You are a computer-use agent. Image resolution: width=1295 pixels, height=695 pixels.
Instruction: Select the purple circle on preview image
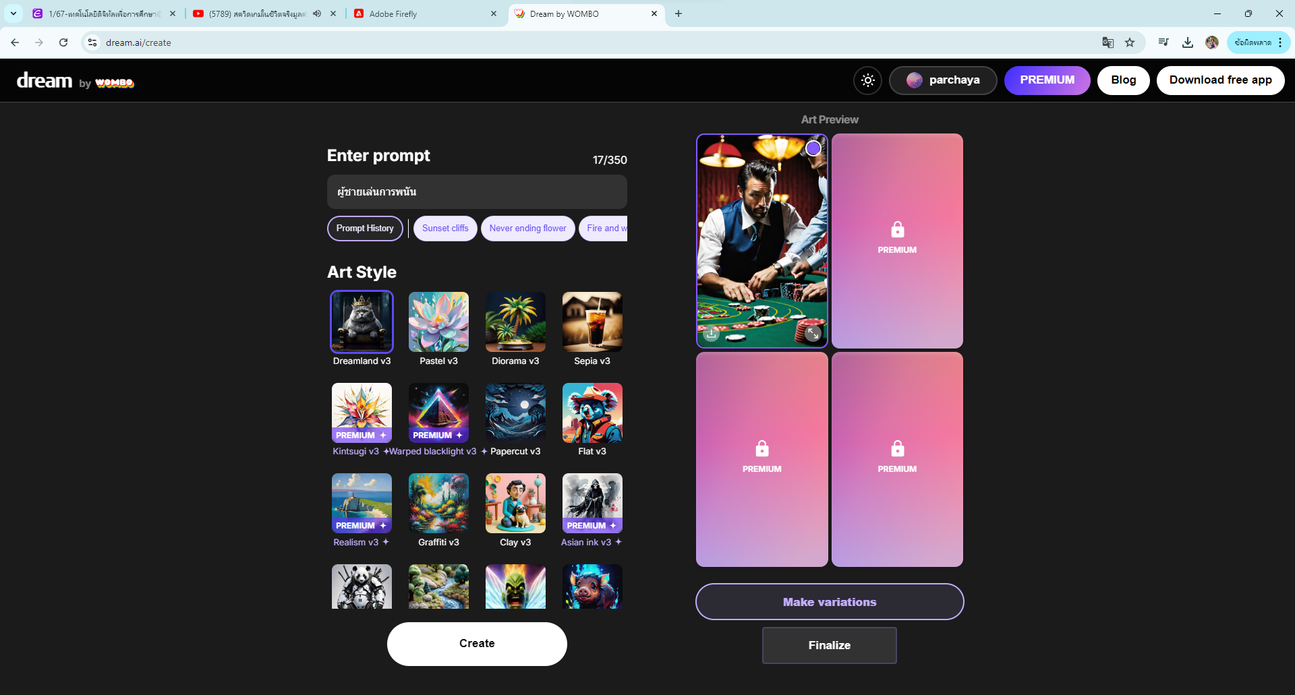pyautogui.click(x=813, y=148)
